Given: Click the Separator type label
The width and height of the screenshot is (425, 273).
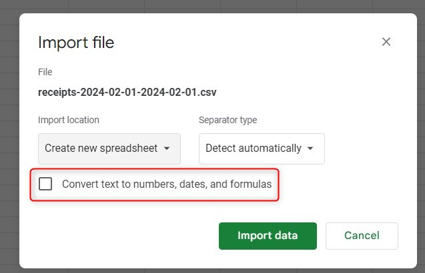Looking at the screenshot, I should 228,120.
